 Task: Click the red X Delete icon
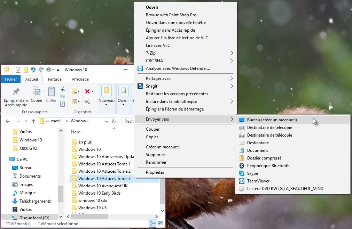pyautogui.click(x=87, y=91)
